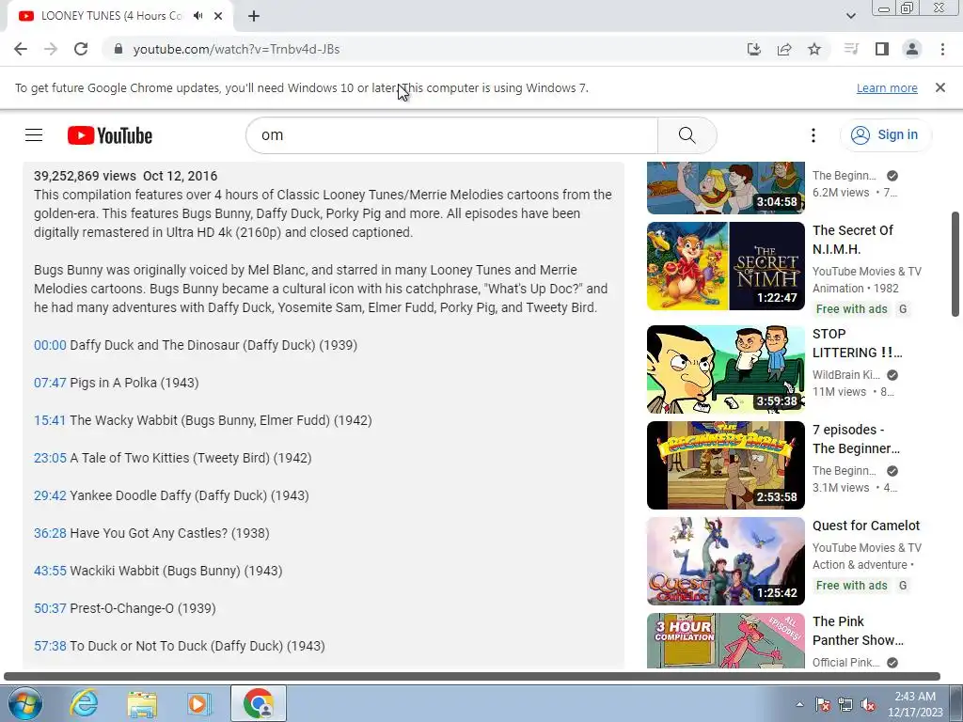Open Action Center flag icon in tray

[822, 704]
